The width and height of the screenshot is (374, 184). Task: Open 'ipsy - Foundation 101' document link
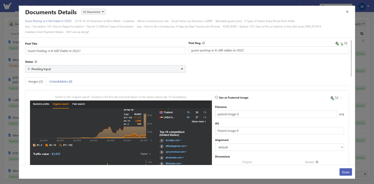(79, 26)
